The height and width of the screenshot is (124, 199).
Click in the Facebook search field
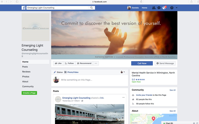57,8
